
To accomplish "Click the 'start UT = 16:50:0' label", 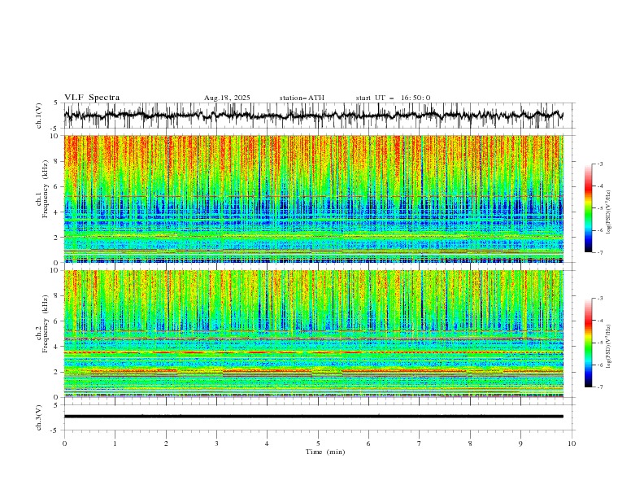I will click(x=393, y=98).
